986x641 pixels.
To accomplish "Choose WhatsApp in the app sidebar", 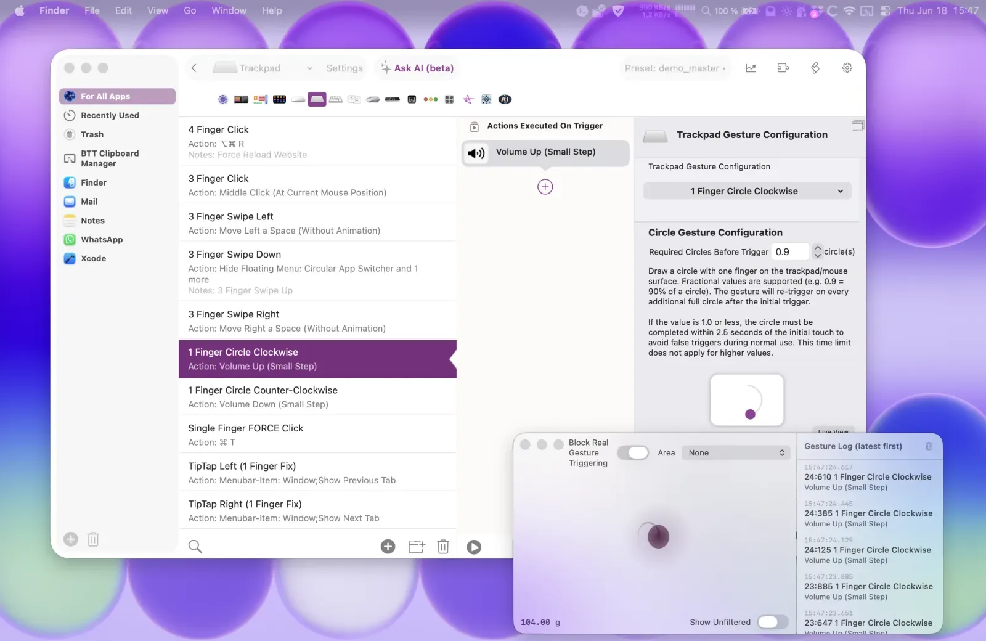I will [117, 240].
